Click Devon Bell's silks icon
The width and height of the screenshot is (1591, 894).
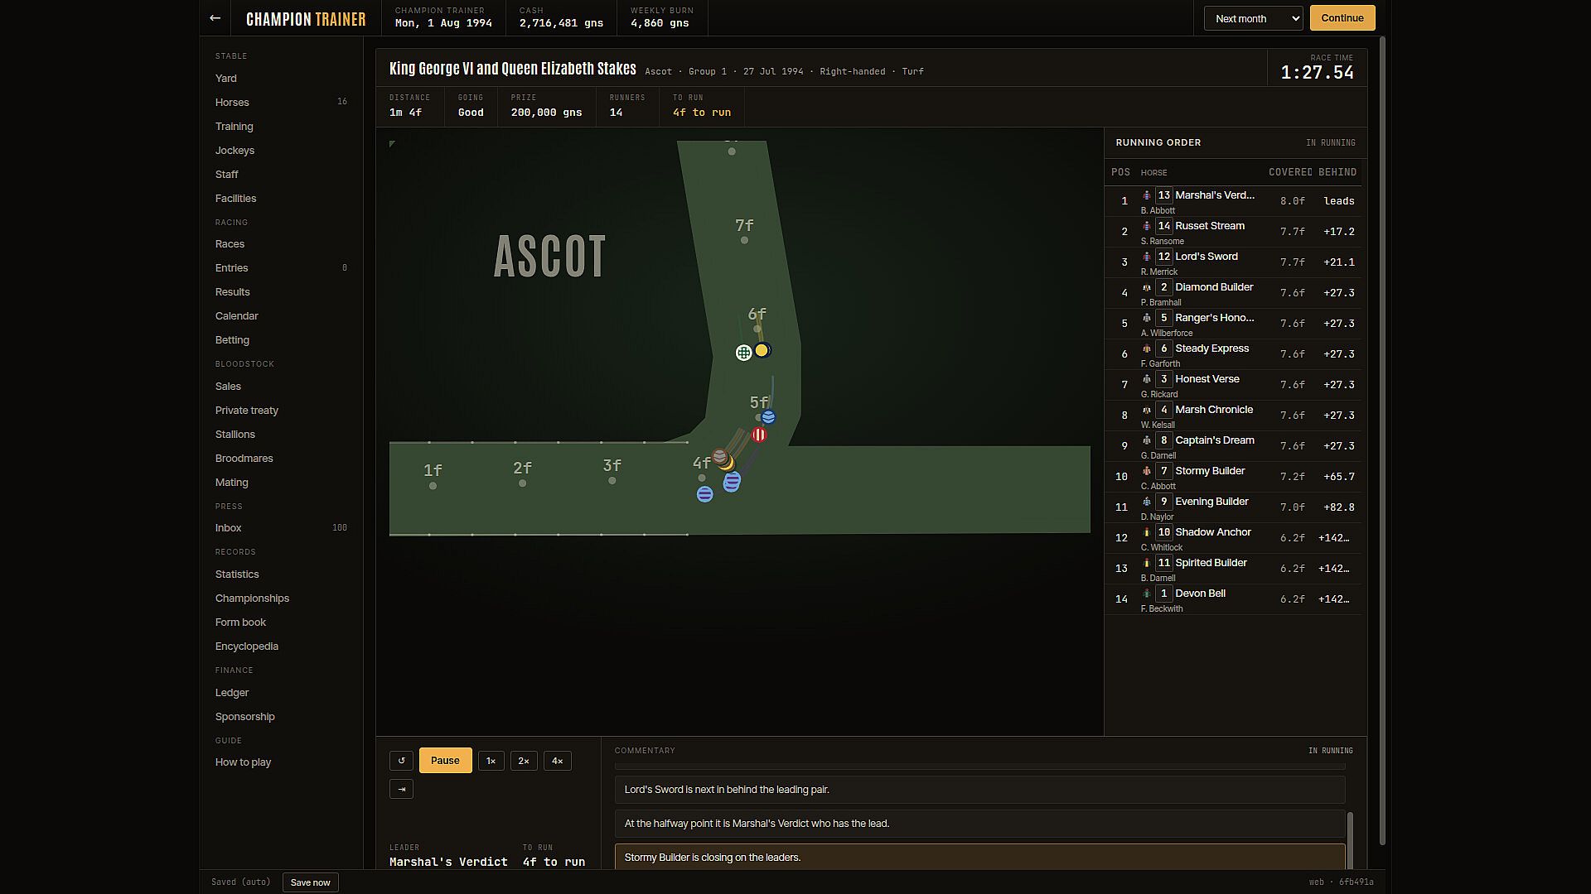[1147, 594]
